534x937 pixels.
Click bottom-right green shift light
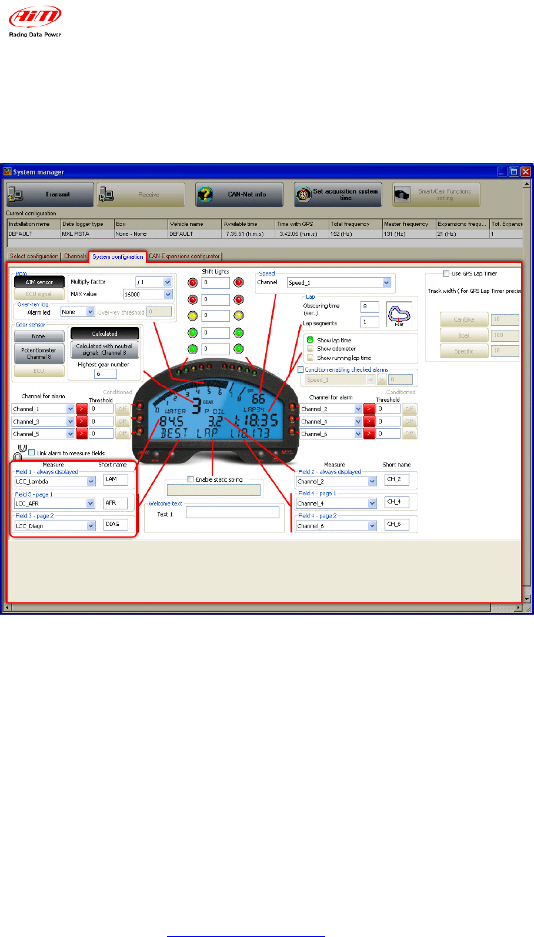[x=239, y=349]
